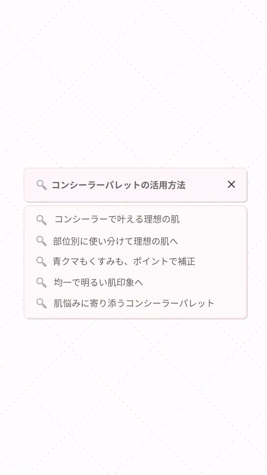Select the suggestion 肌悩みに寄り添うコンシーラーパレット
267x475 pixels.
tap(134, 303)
